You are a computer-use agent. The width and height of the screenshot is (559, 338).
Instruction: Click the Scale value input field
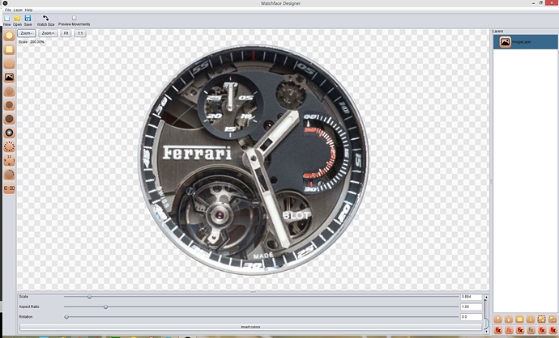(471, 297)
